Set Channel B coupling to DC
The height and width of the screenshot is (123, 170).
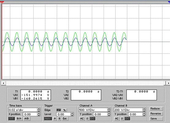point(127,118)
